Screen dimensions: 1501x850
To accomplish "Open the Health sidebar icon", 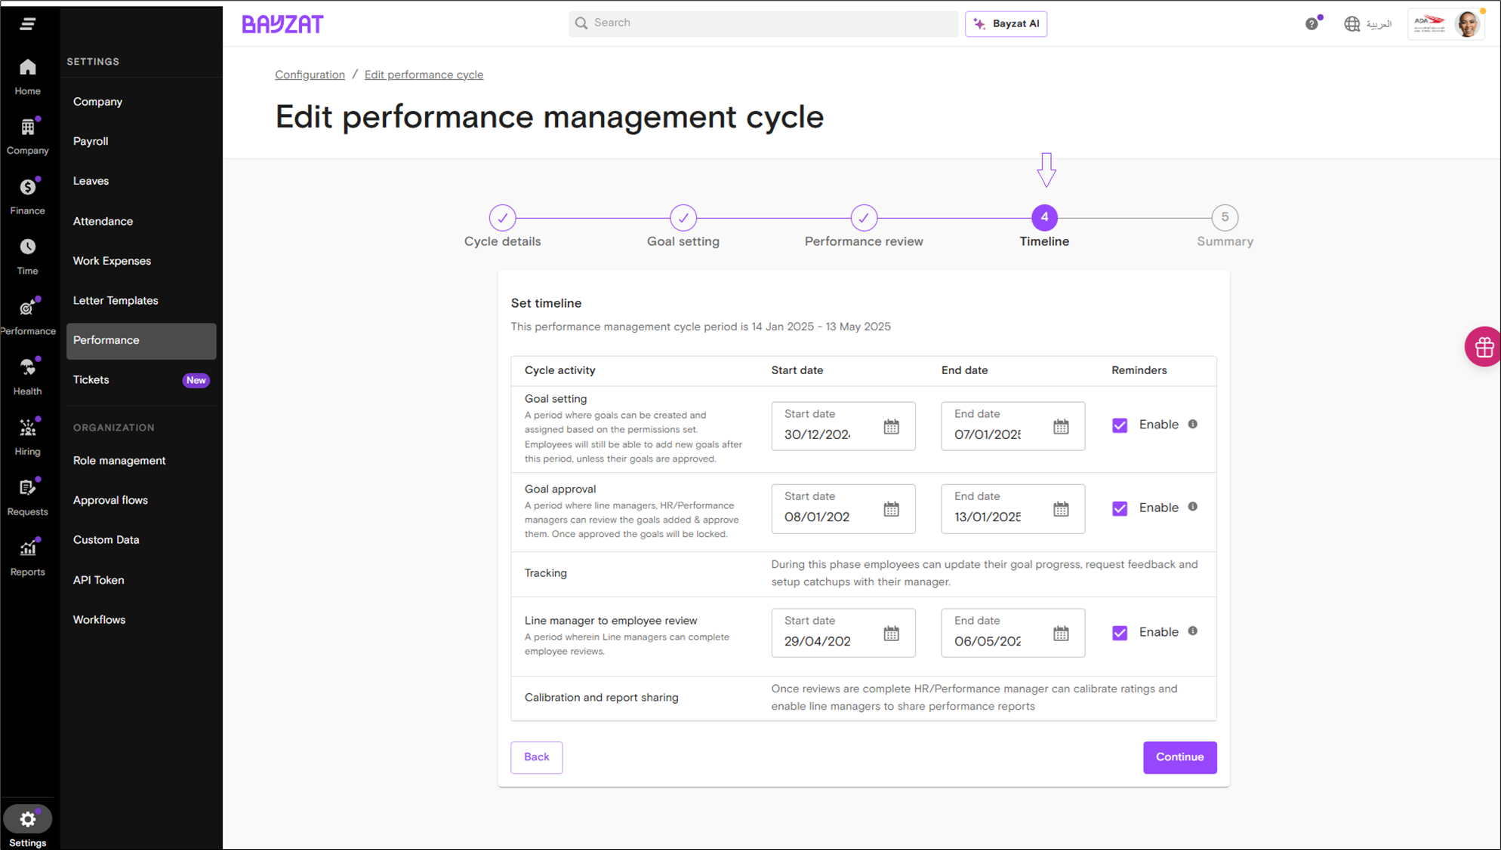I will tap(28, 368).
